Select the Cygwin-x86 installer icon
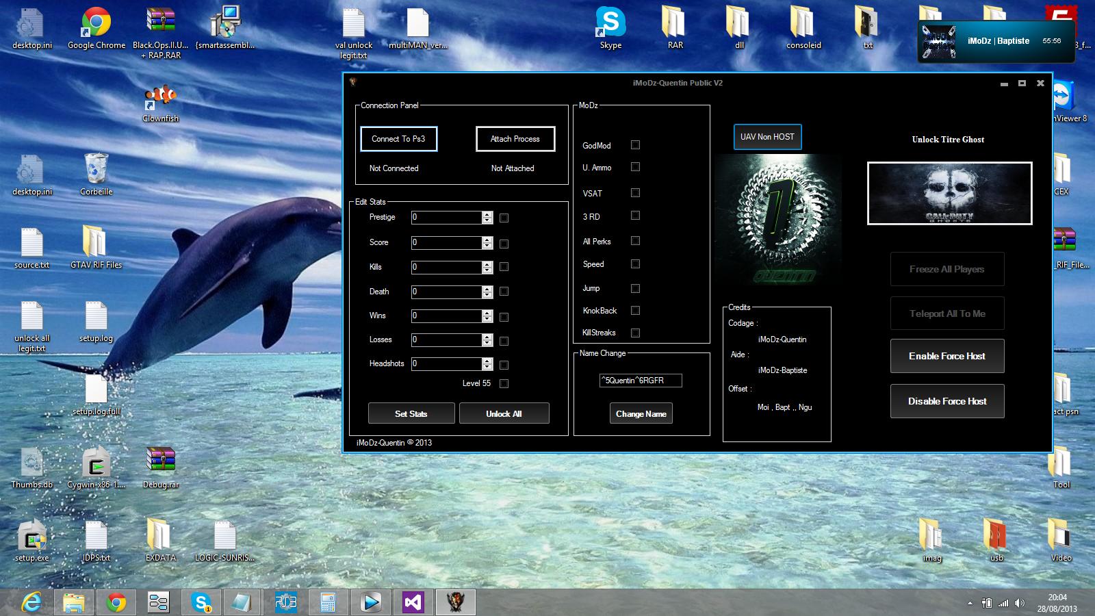The image size is (1095, 616). pos(96,469)
